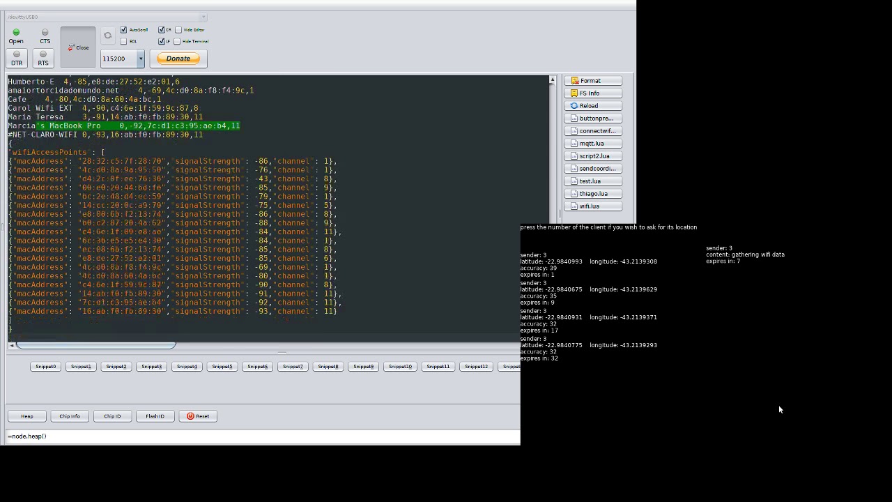Close the serial port connection

pyautogui.click(x=78, y=47)
